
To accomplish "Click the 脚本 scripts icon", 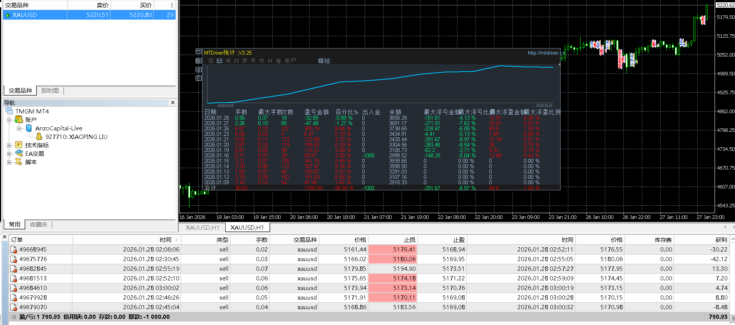I will [x=18, y=162].
